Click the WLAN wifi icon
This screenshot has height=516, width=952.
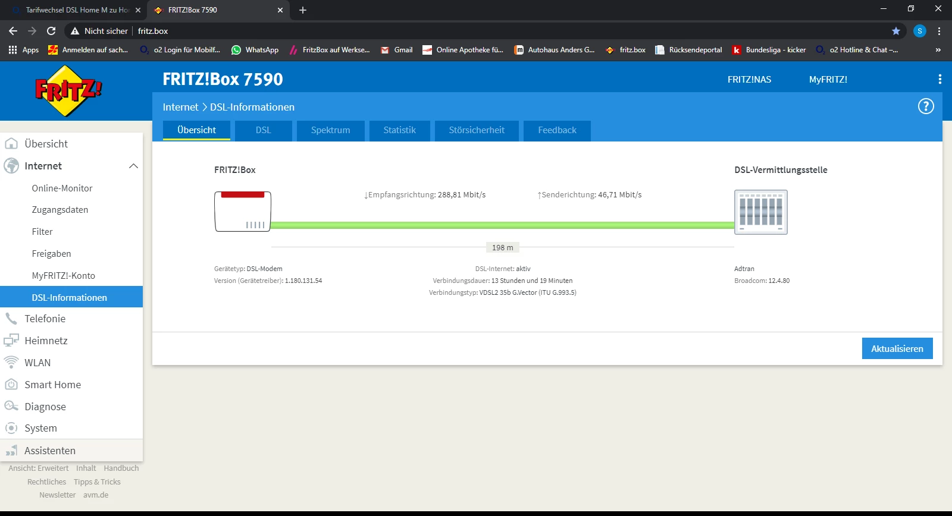(11, 363)
